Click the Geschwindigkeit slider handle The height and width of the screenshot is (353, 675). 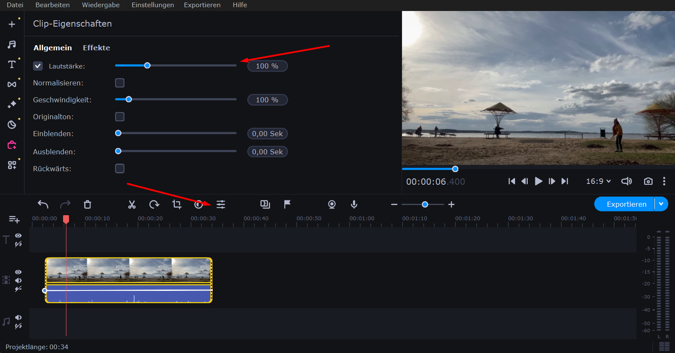[x=129, y=99]
